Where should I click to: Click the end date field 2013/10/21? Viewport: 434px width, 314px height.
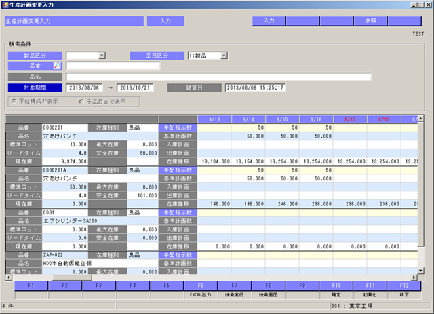pos(135,87)
